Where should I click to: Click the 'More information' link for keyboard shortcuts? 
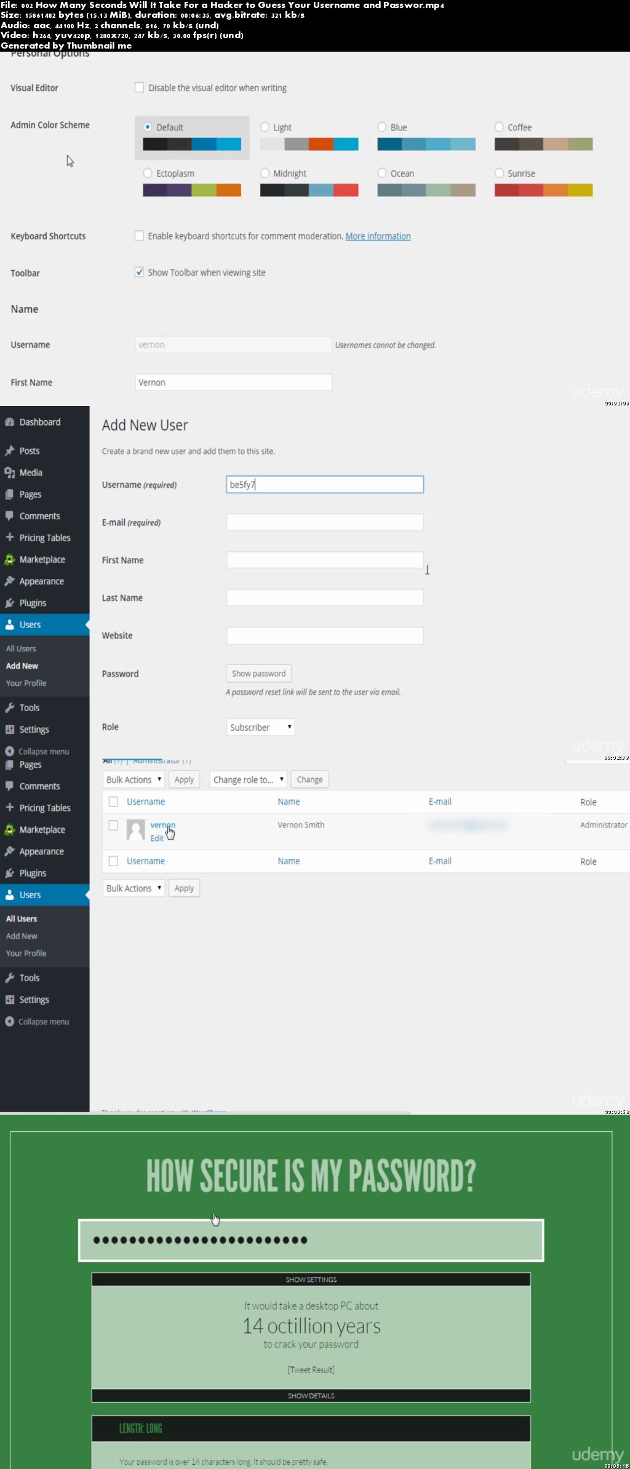pyautogui.click(x=378, y=236)
